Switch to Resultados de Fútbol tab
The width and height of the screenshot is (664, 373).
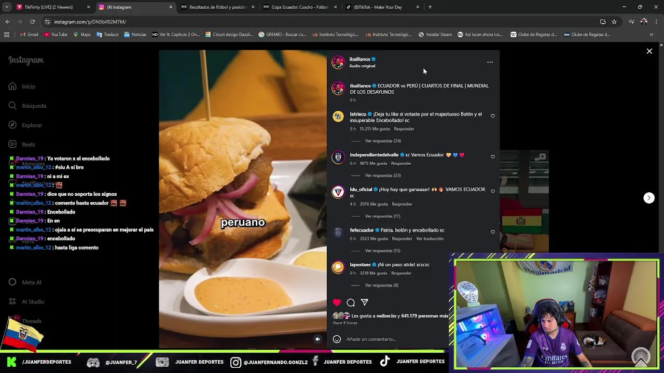tap(217, 7)
